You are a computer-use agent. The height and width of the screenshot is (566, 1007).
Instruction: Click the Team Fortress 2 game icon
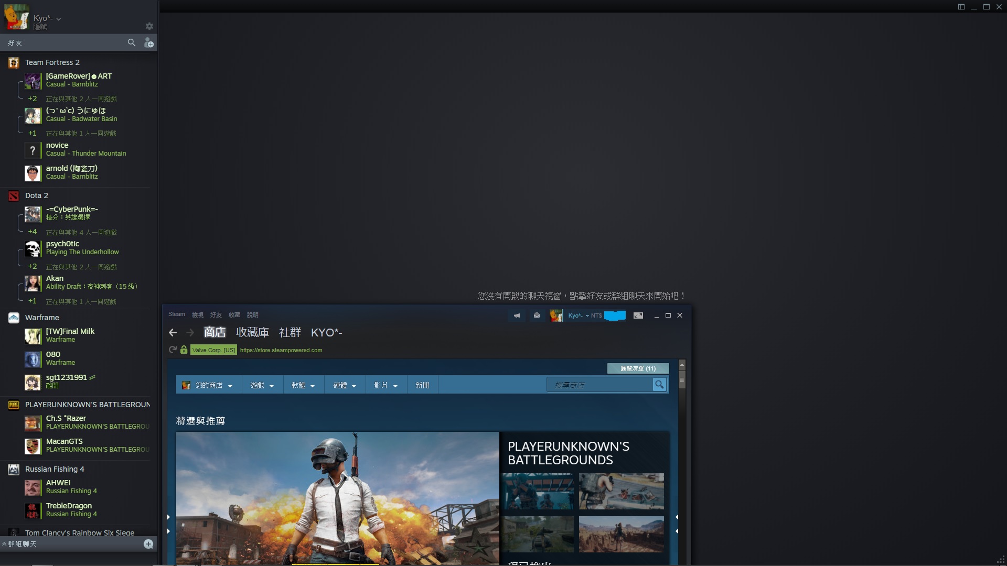tap(13, 62)
